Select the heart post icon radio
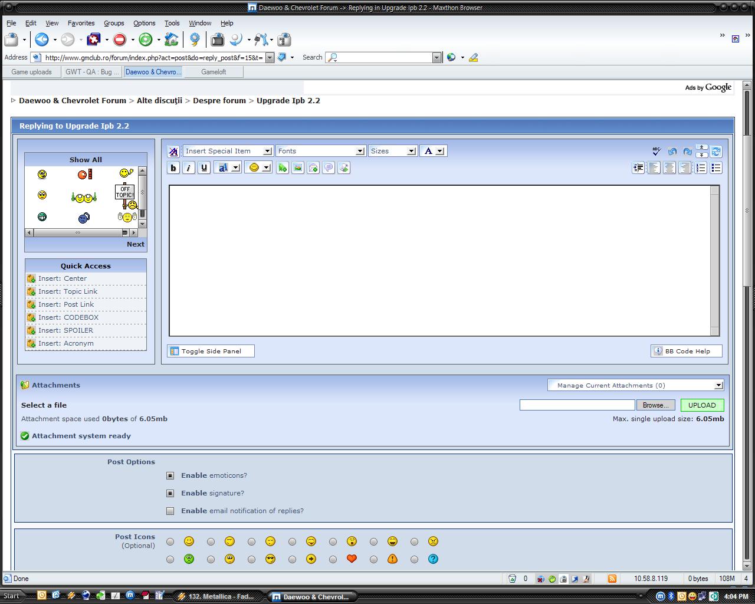This screenshot has width=755, height=604. 333,559
